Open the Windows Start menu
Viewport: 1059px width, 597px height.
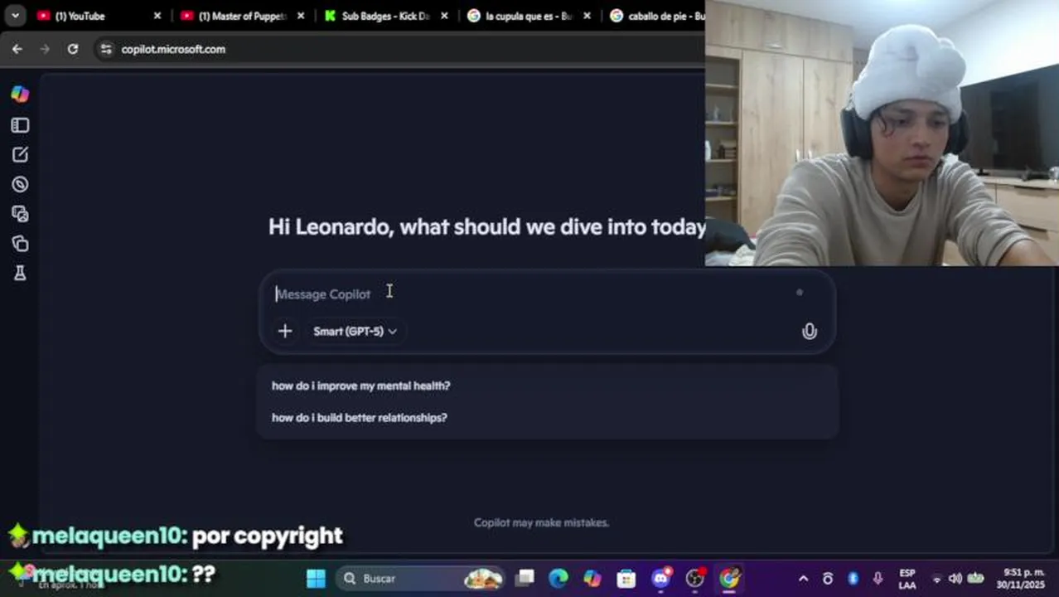click(316, 578)
